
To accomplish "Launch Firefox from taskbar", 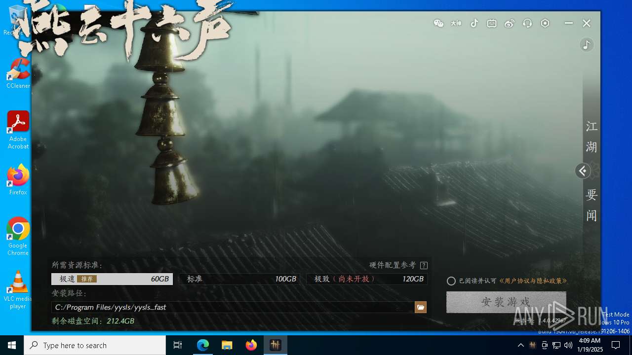I will pyautogui.click(x=251, y=345).
